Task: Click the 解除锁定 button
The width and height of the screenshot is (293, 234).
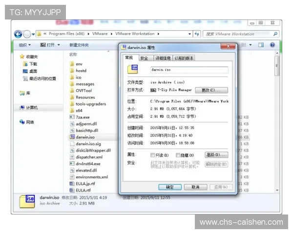Action: pos(216,164)
